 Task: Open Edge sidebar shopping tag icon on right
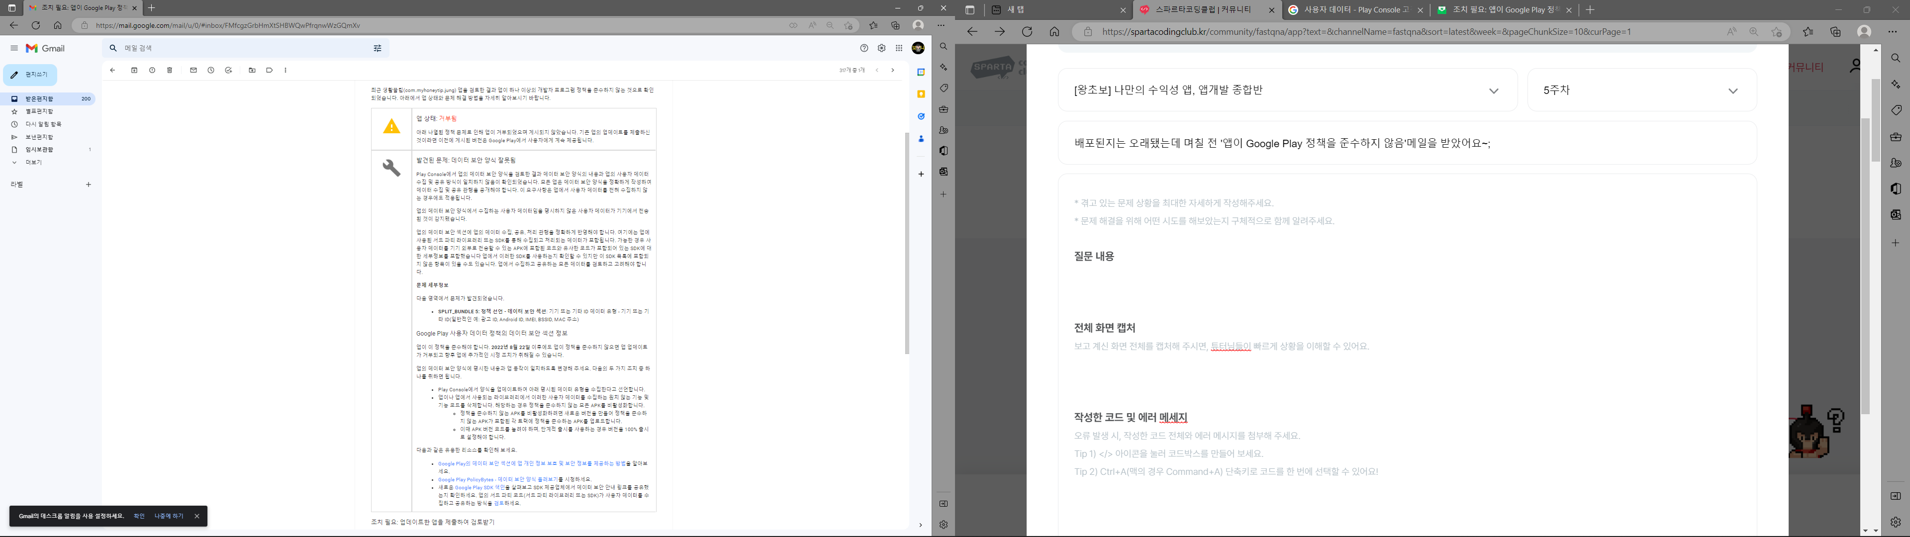pyautogui.click(x=1896, y=110)
